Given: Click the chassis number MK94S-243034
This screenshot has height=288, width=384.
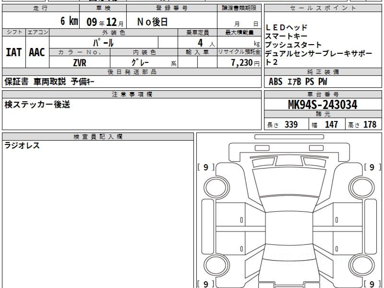Looking at the screenshot, I should 323,105.
